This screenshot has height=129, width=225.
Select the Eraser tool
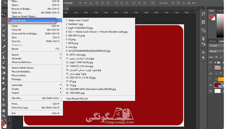(4, 67)
